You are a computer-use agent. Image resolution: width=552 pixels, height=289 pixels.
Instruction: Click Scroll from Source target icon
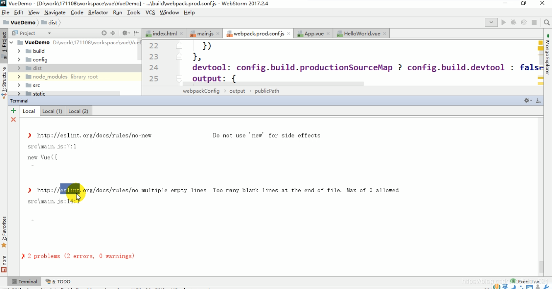[104, 33]
